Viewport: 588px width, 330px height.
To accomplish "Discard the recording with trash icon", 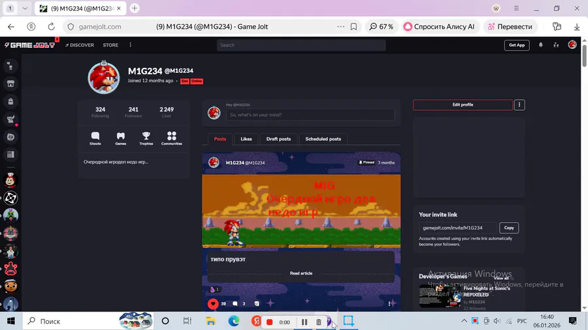I will point(318,322).
